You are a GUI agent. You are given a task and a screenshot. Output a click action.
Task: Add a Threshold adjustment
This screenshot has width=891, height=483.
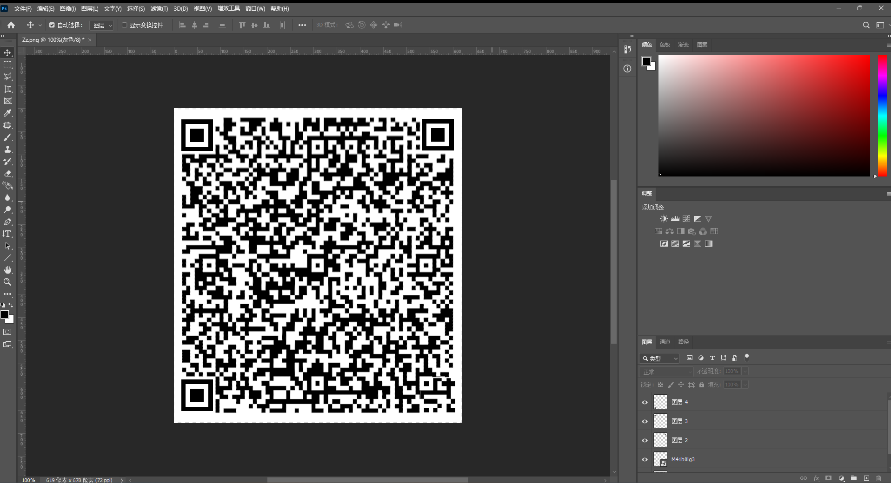686,244
